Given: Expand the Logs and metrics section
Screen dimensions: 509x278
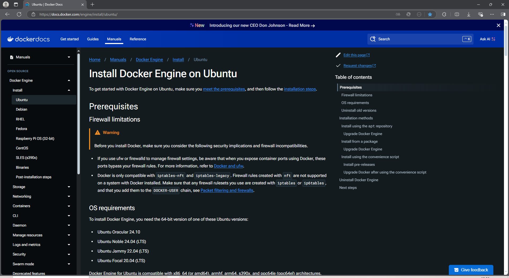Looking at the screenshot, I should point(69,245).
